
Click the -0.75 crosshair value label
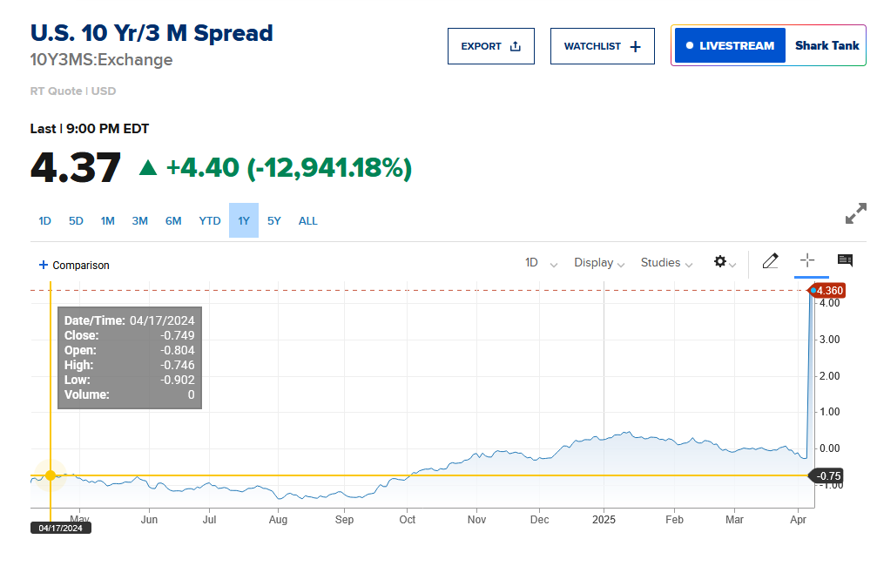[827, 476]
